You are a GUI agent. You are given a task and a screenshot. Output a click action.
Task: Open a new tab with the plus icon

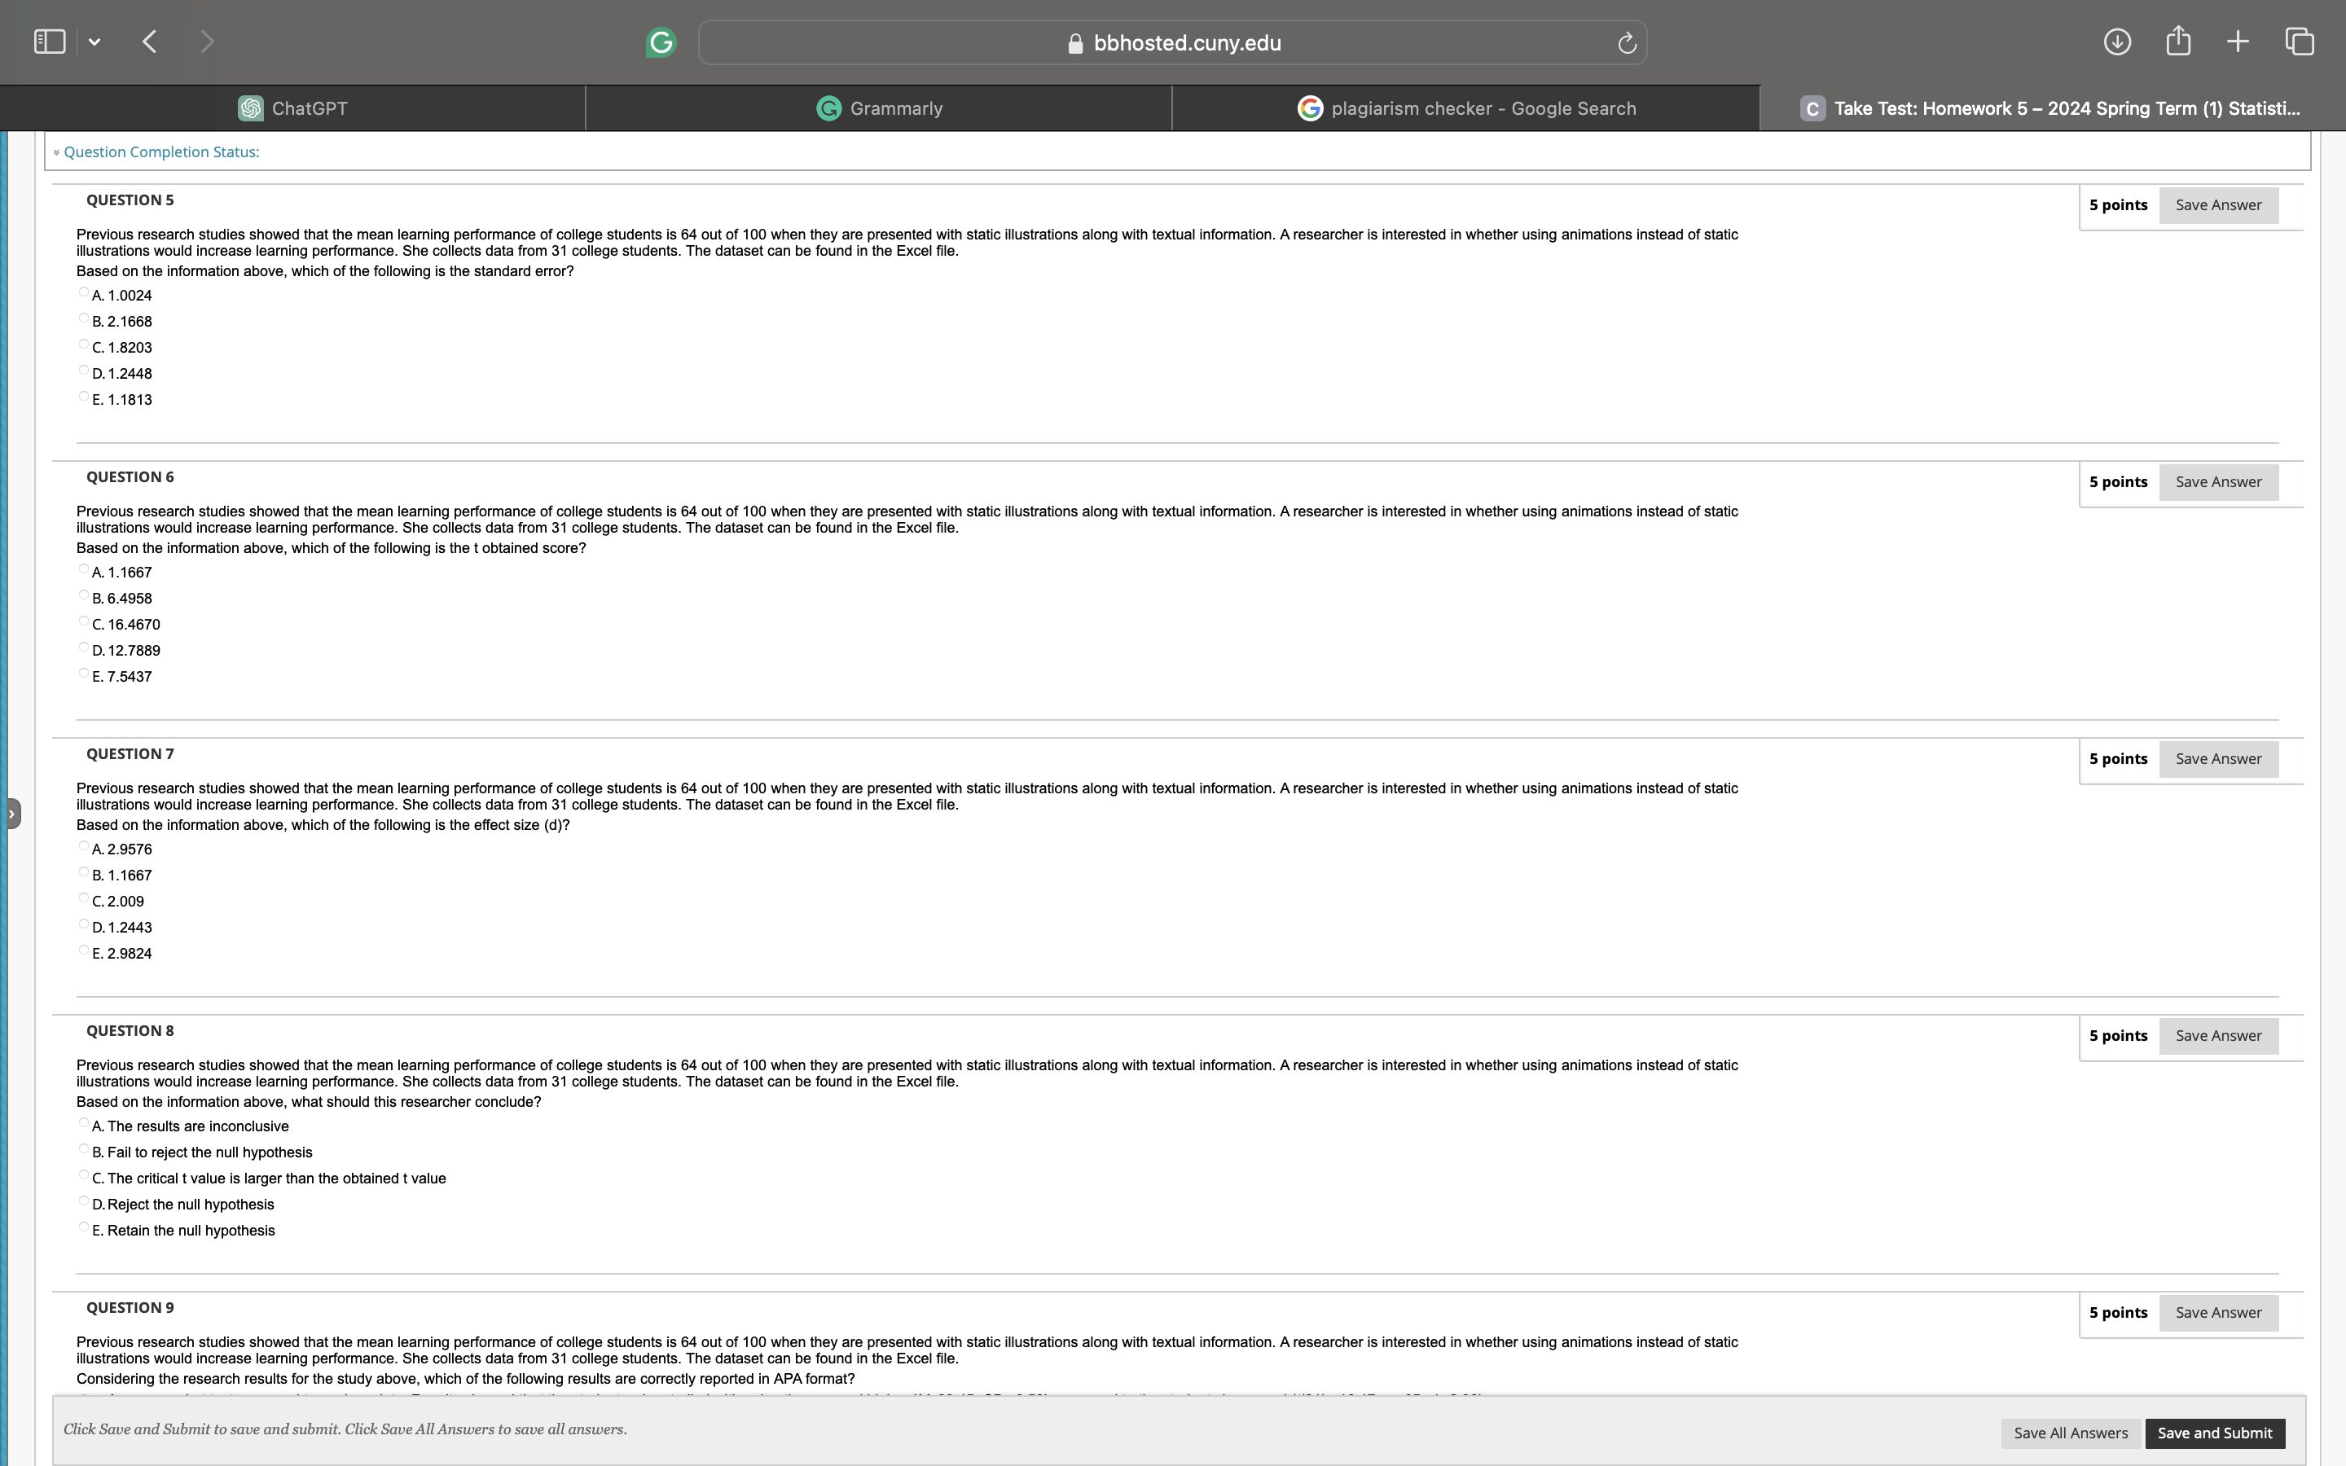2238,41
